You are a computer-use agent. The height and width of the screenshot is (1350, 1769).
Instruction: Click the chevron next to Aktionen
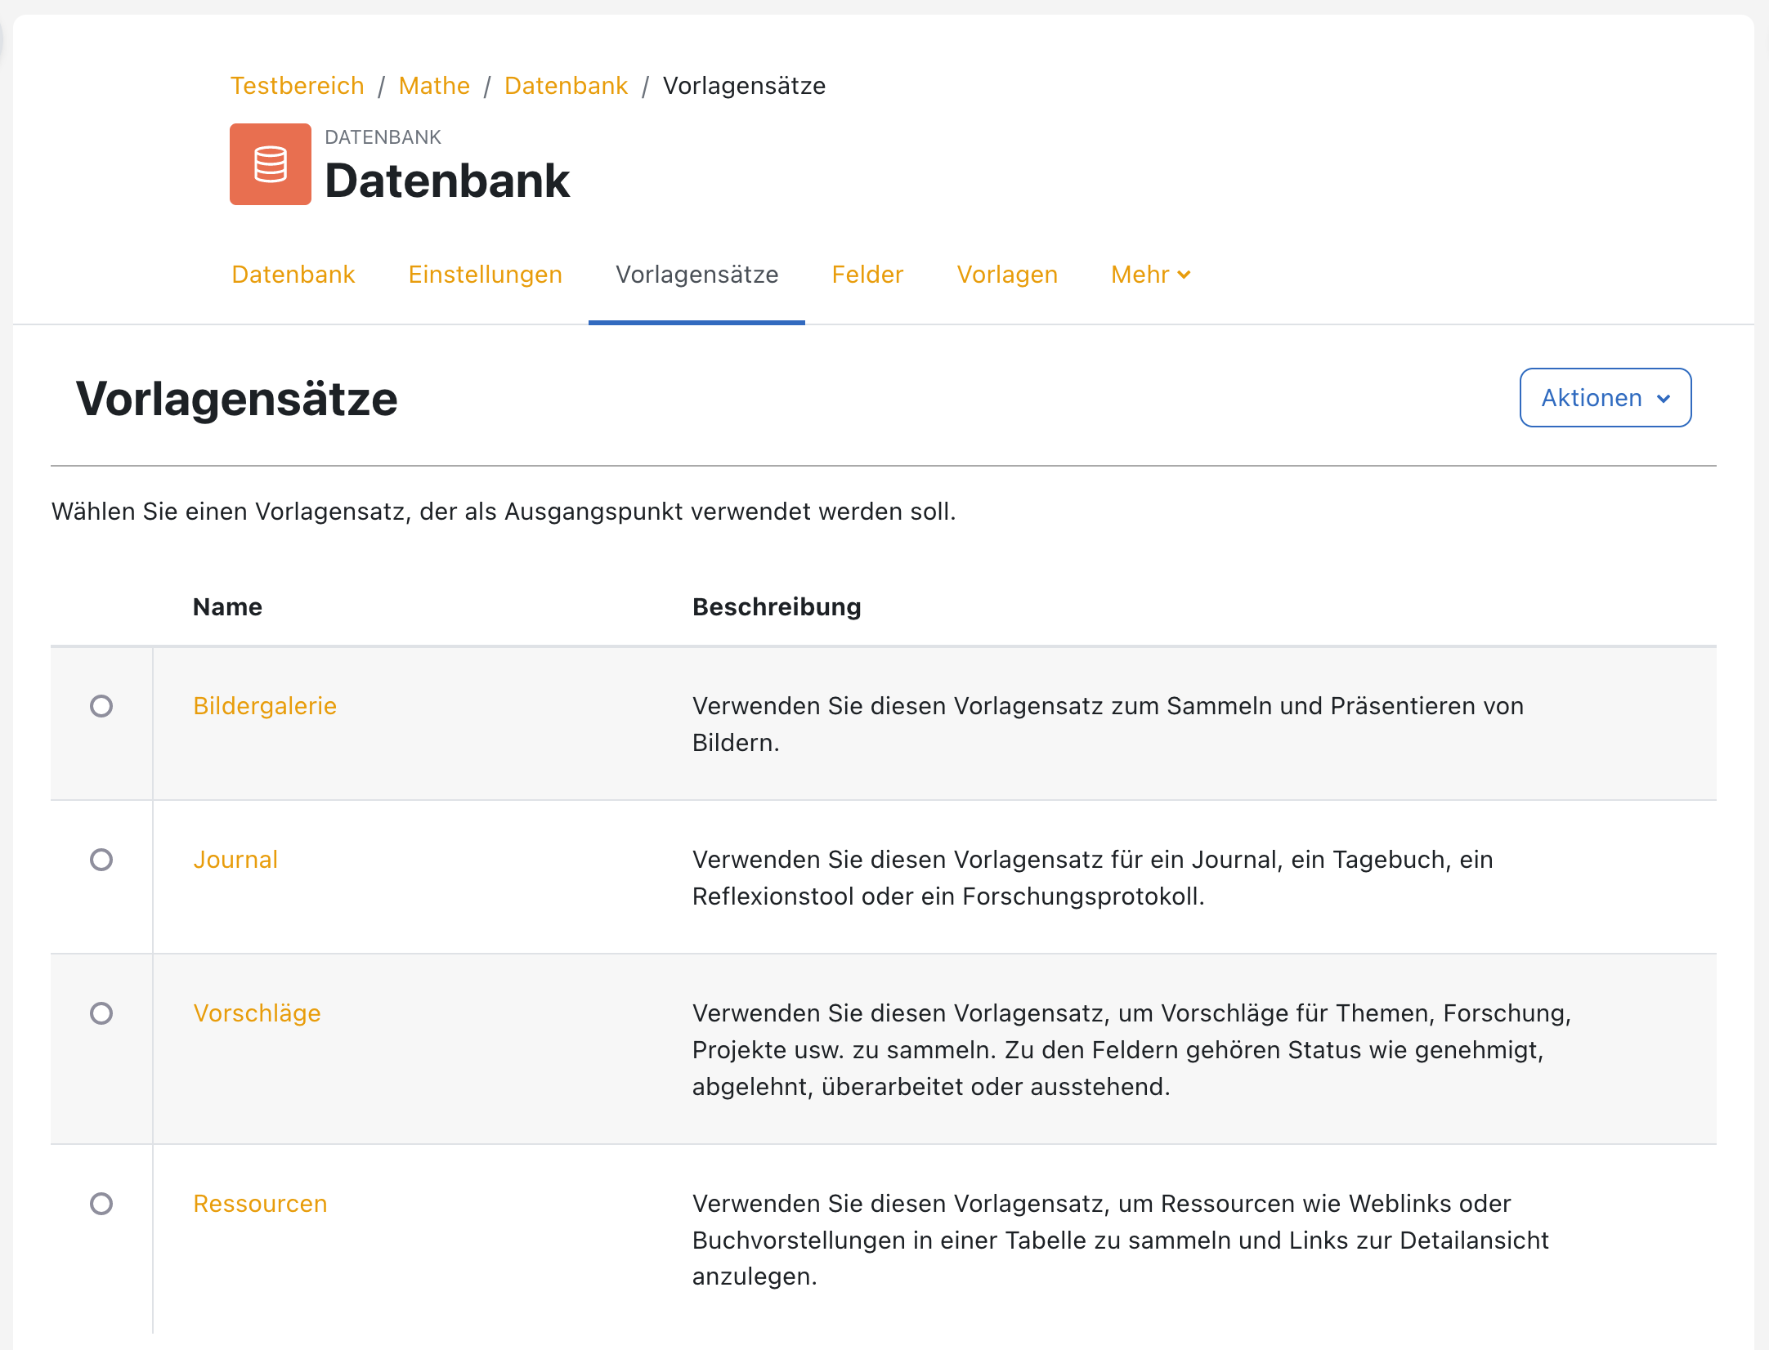(1664, 399)
